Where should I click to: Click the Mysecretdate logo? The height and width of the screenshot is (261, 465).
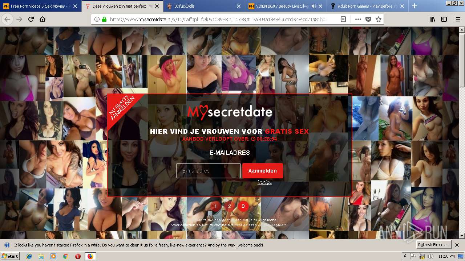coord(230,112)
